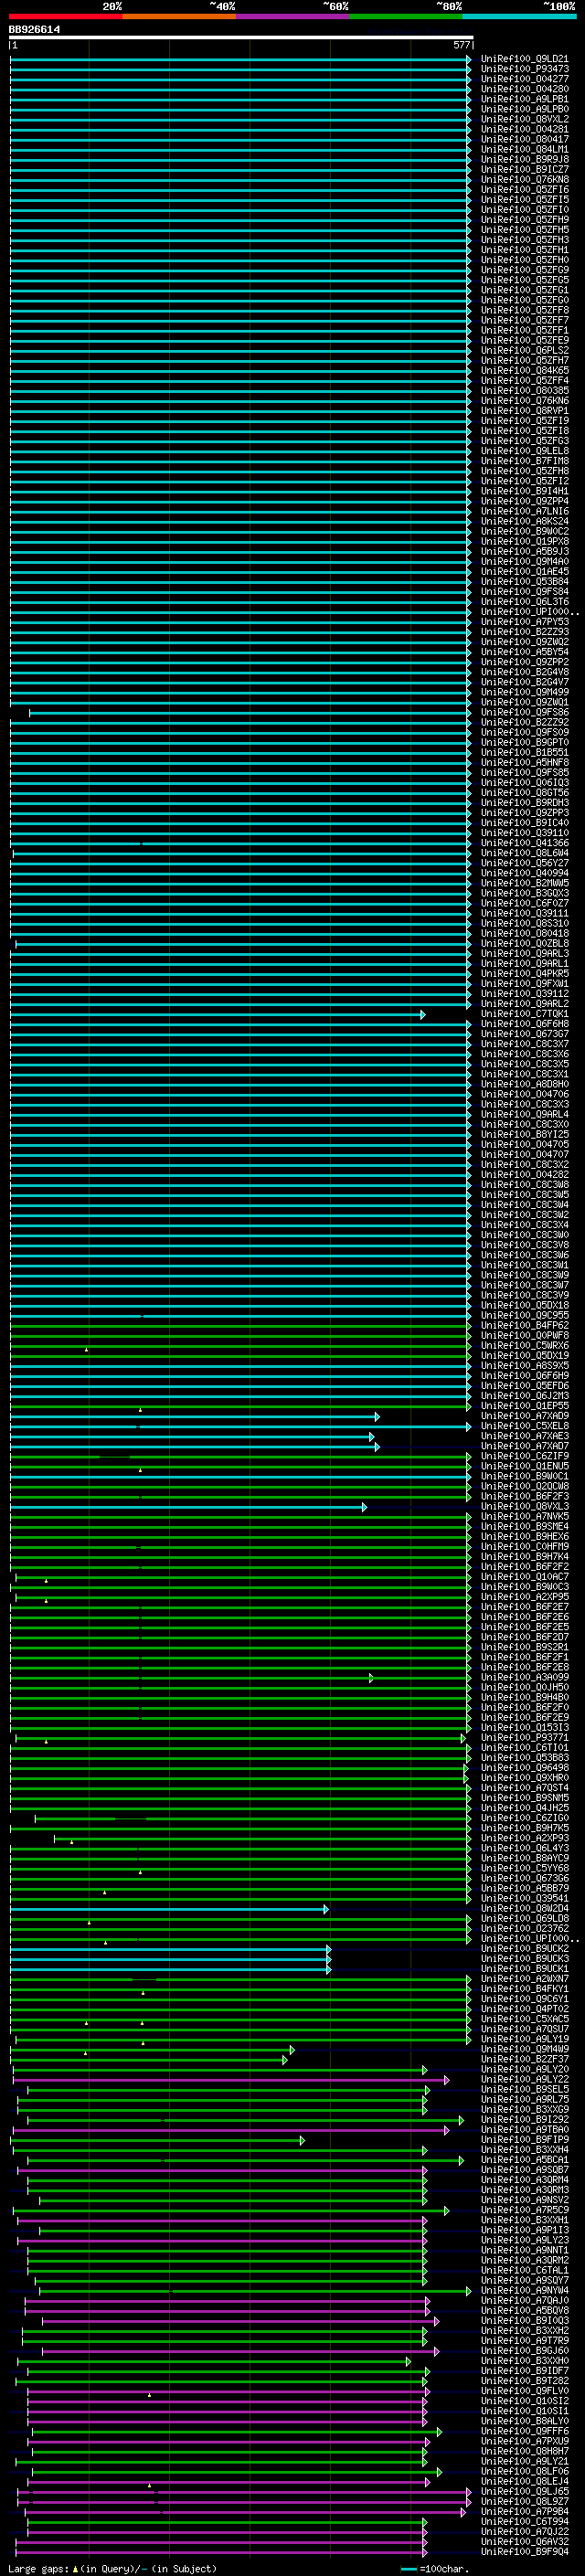585x2576 pixels.
Task: Select hit label UniRef100_A7P9B4
Action: [525, 2512]
